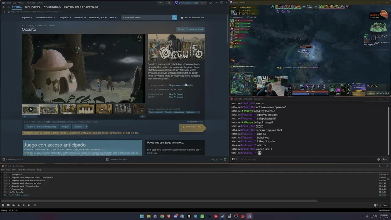
Task: Open Steam notifications bell
Action: tap(169, 3)
